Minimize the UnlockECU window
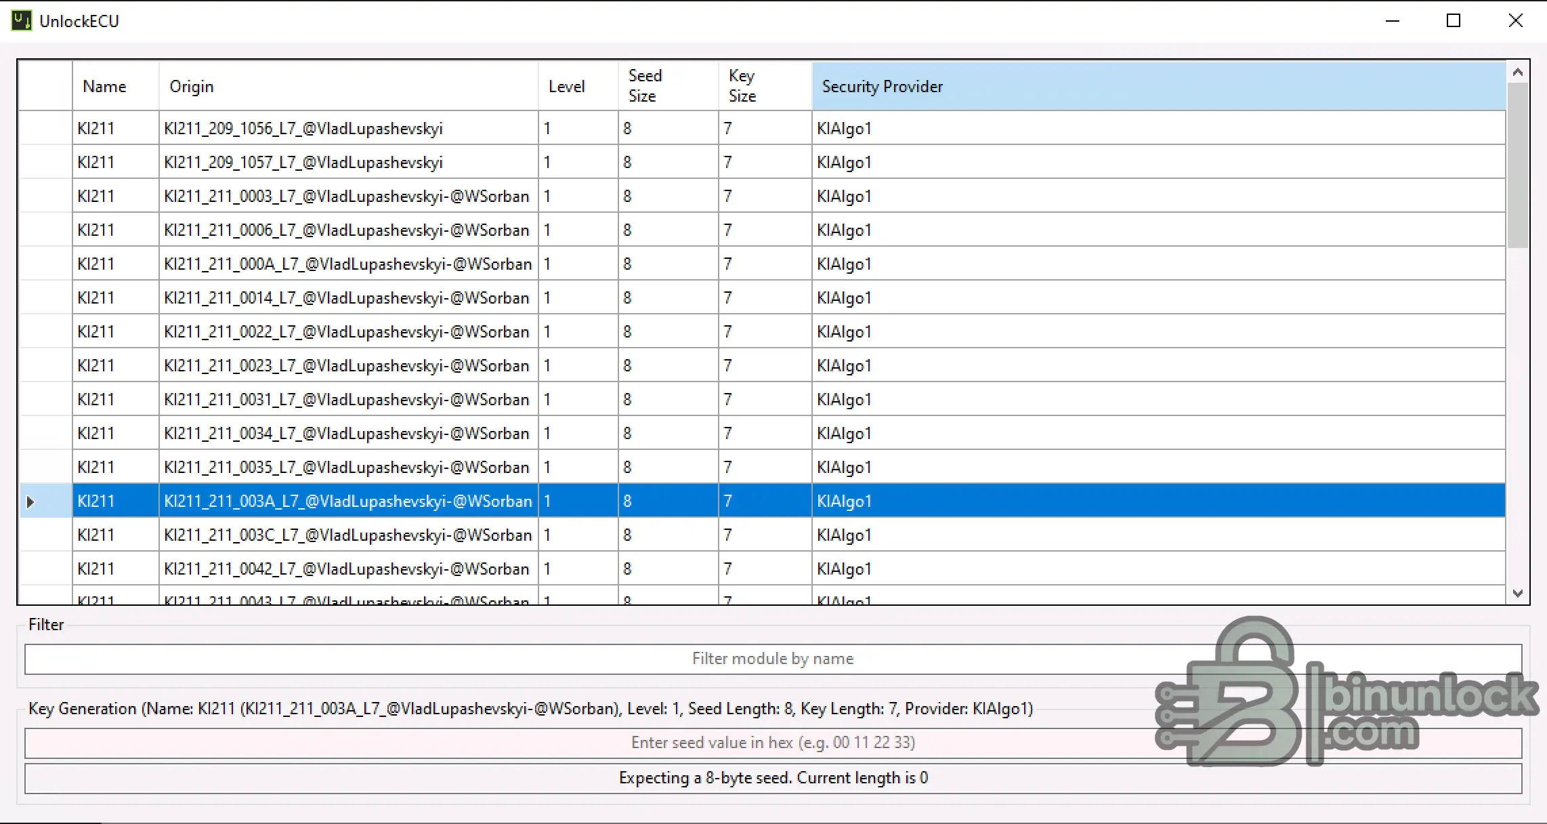The width and height of the screenshot is (1547, 824). pos(1393,20)
